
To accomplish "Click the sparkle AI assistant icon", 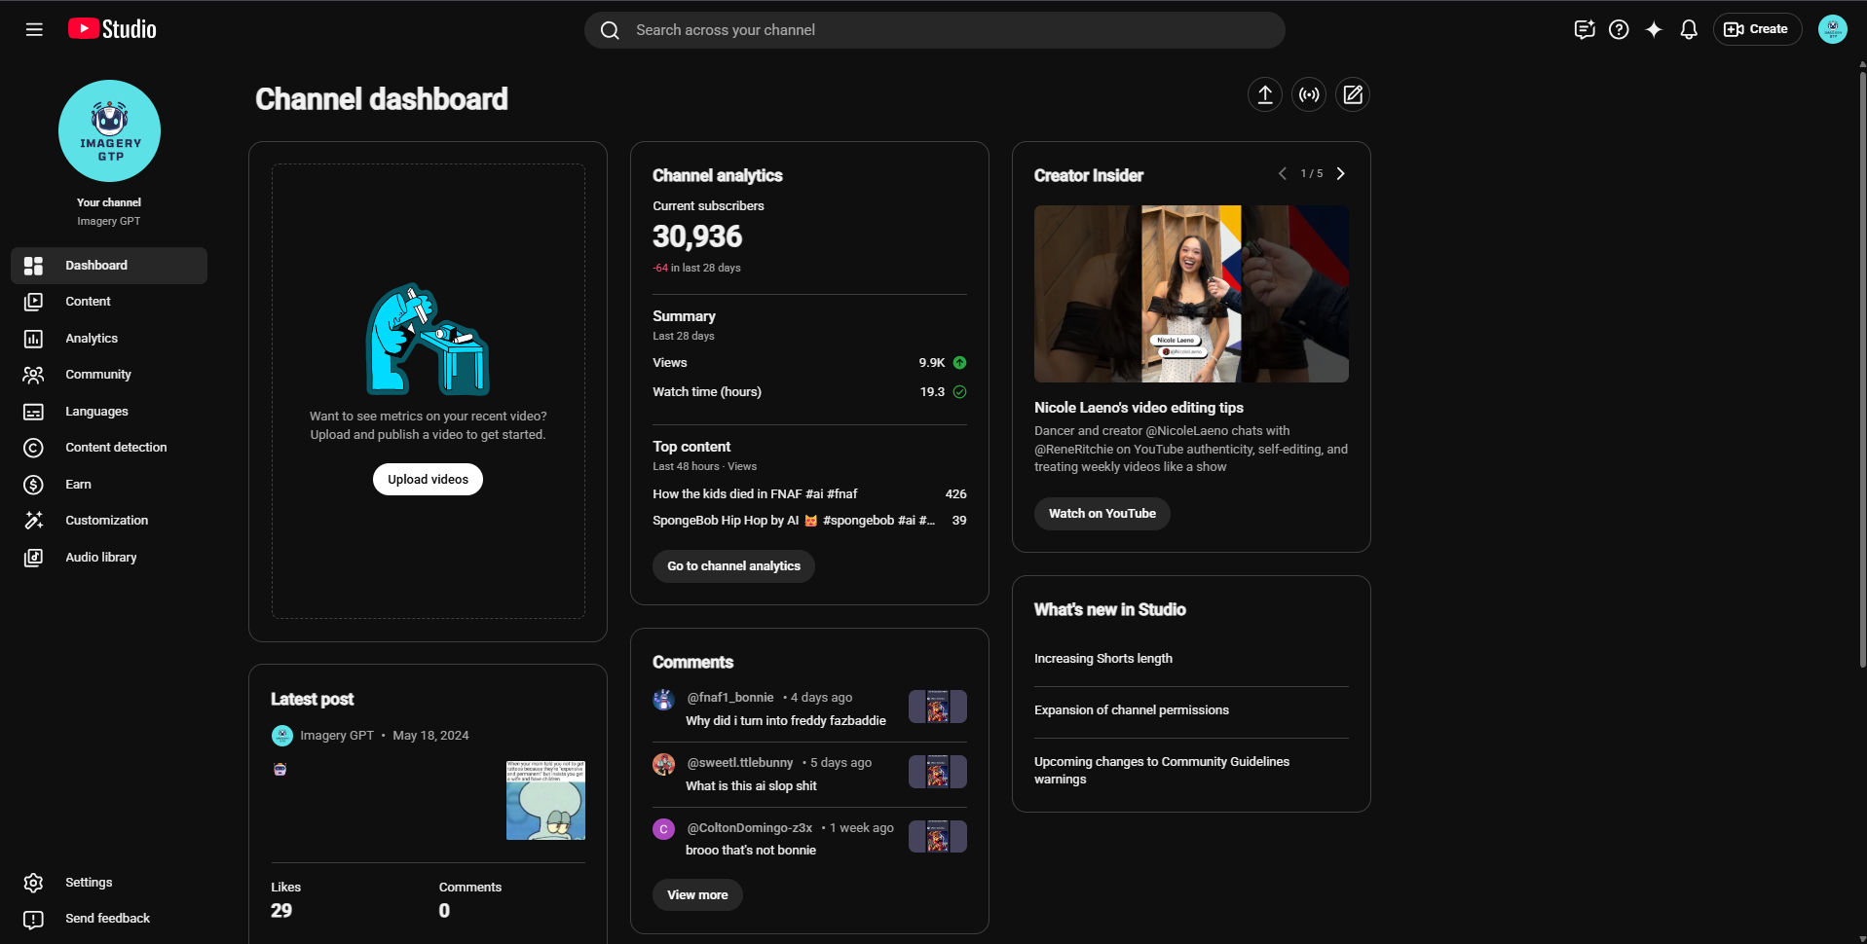I will click(1654, 29).
